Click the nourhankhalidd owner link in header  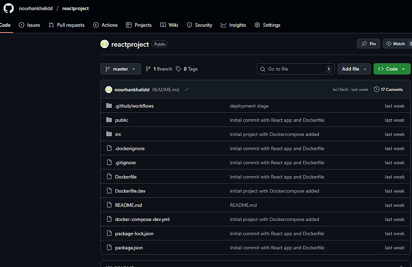point(36,8)
